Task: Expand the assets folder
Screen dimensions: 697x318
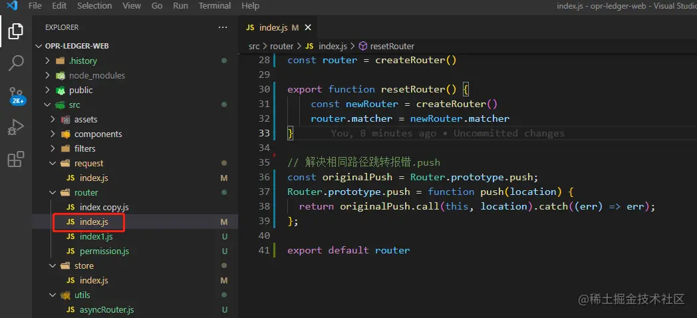Action: [x=53, y=120]
